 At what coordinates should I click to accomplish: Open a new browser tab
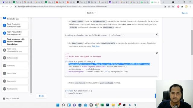pos(163,2)
